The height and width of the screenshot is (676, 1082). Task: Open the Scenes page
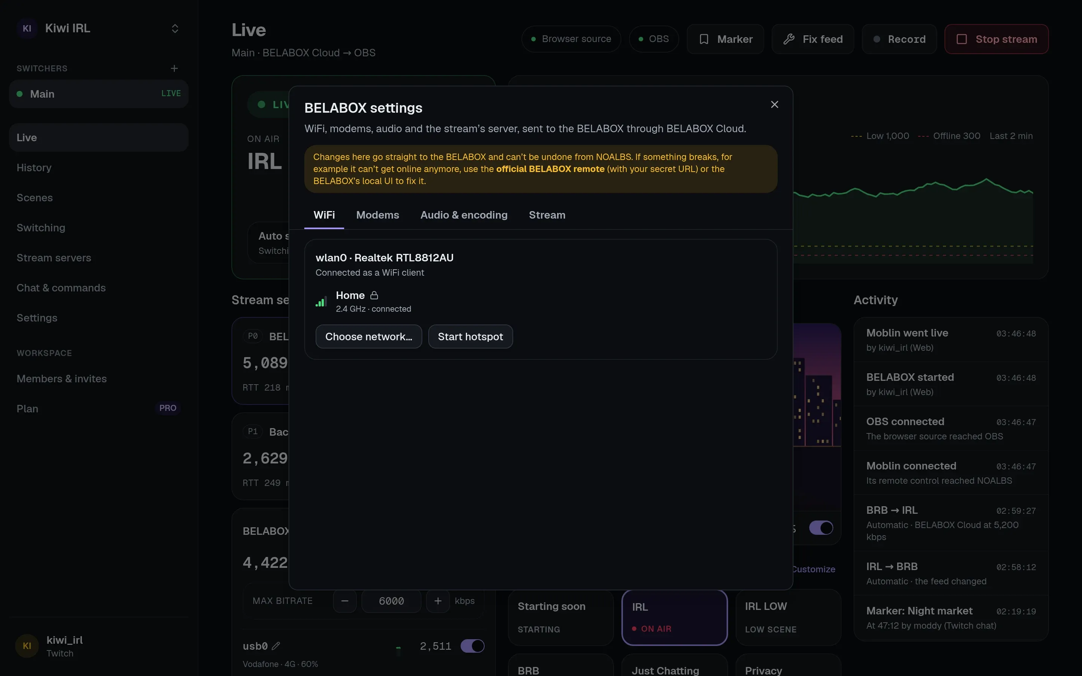[98, 198]
